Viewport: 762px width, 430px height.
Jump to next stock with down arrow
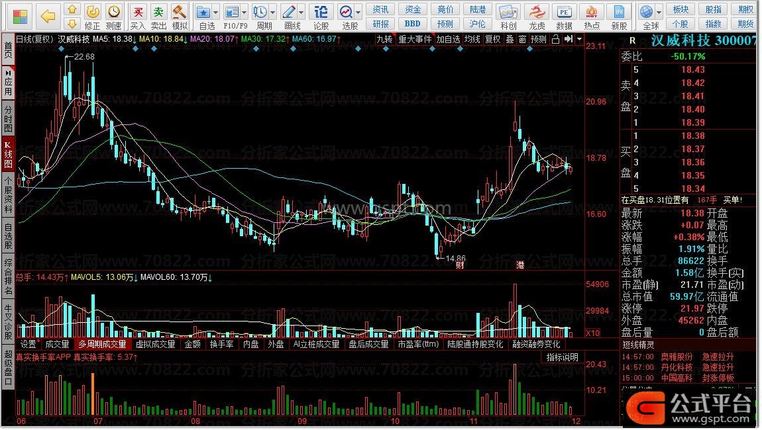[x=72, y=23]
